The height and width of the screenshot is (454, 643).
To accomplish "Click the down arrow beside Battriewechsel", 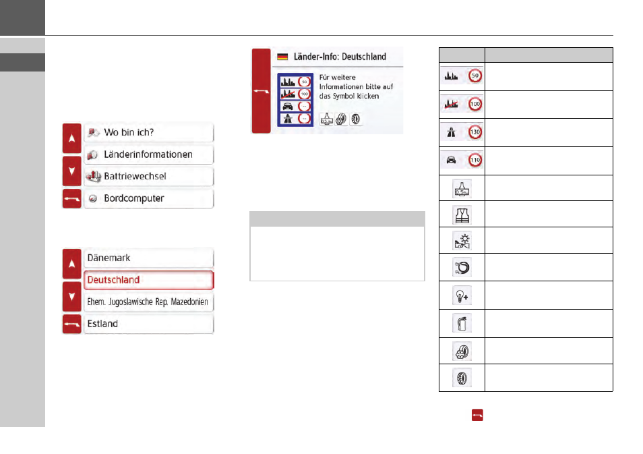I will point(71,171).
